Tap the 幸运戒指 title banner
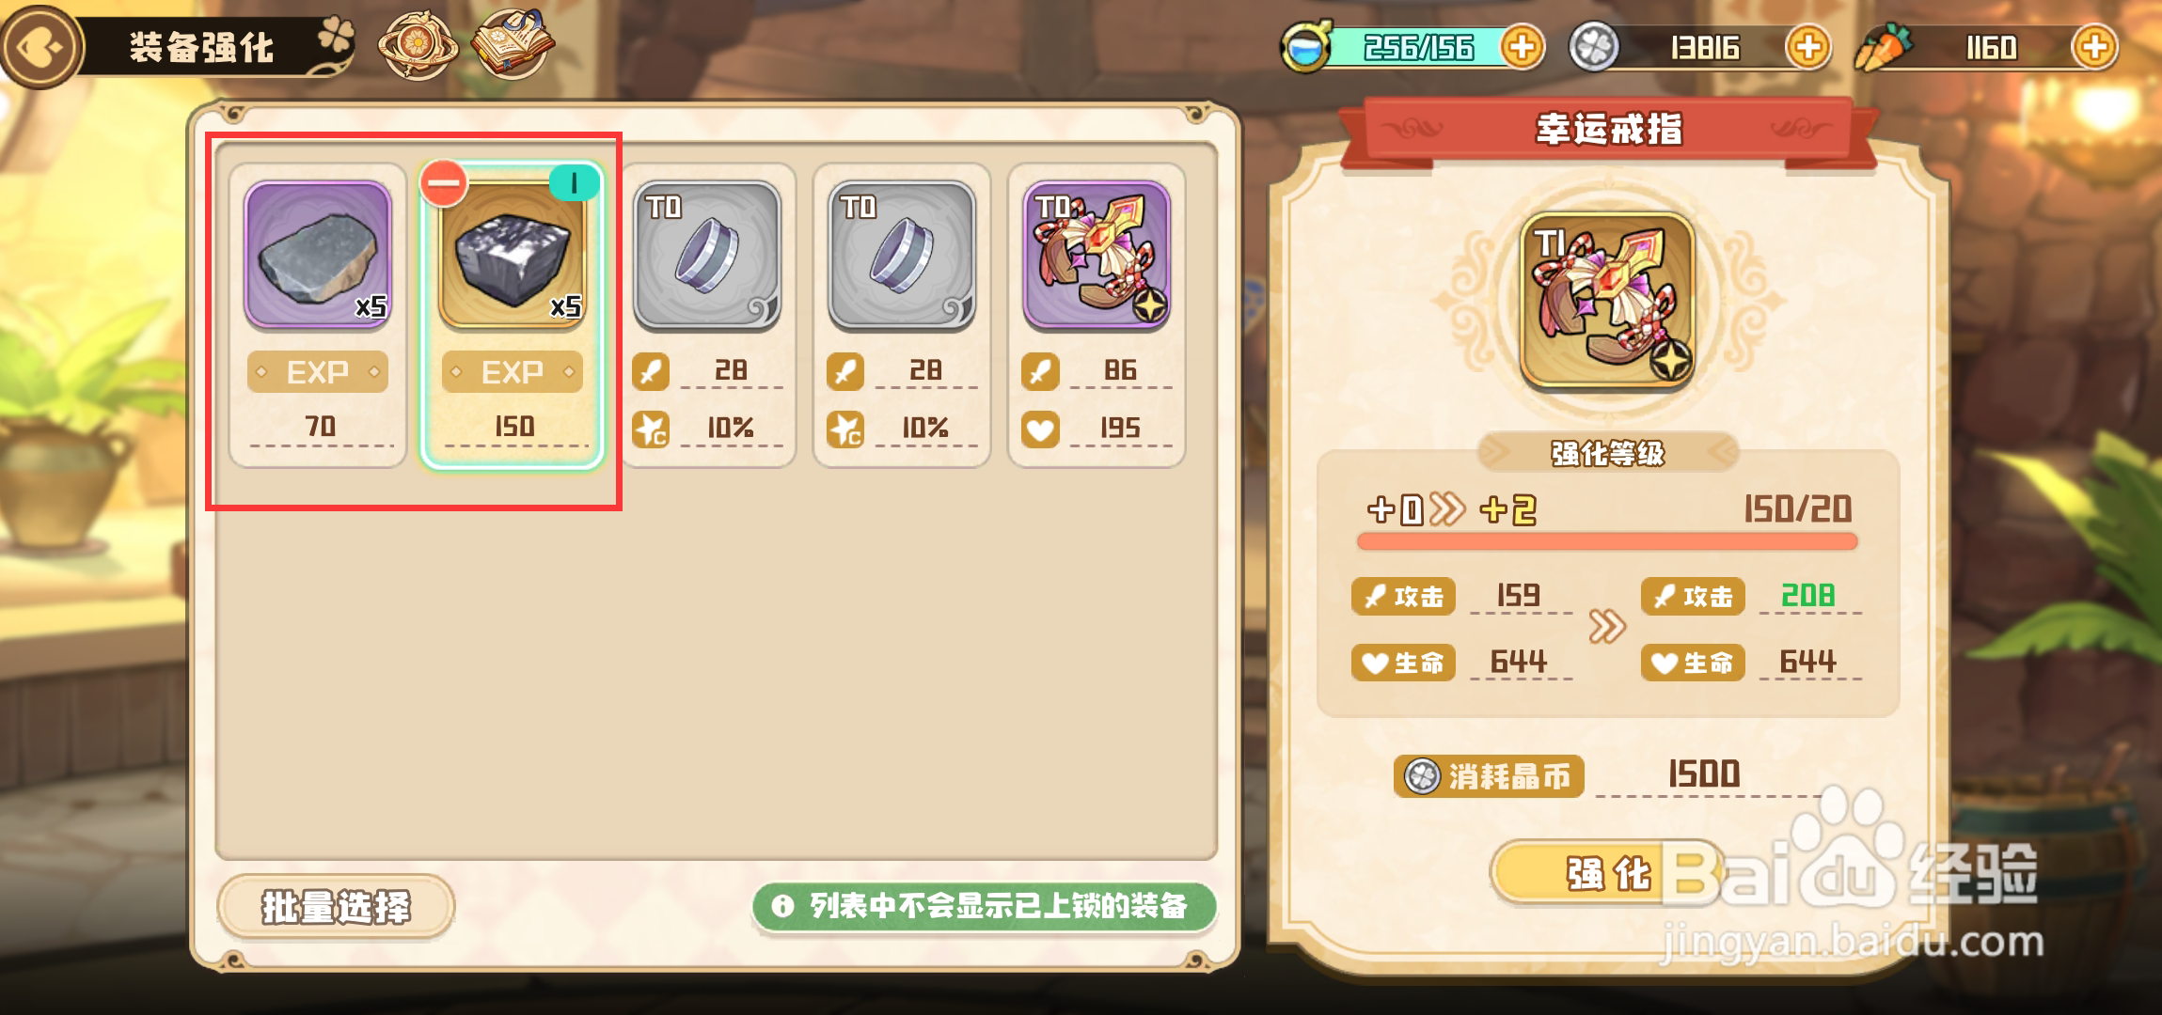The height and width of the screenshot is (1015, 2162). coord(1608,131)
